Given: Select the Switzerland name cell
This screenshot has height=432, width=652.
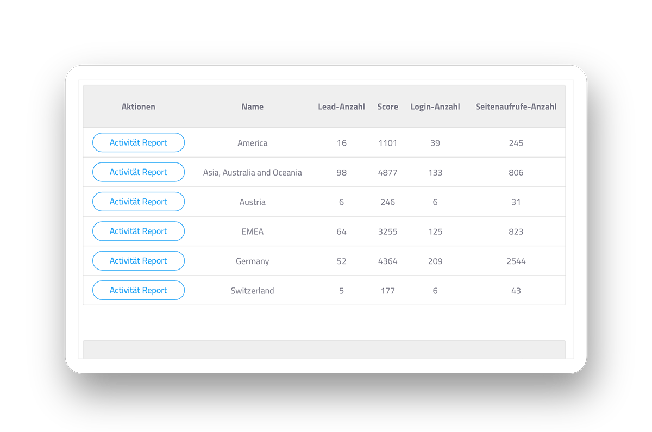Looking at the screenshot, I should (x=253, y=291).
